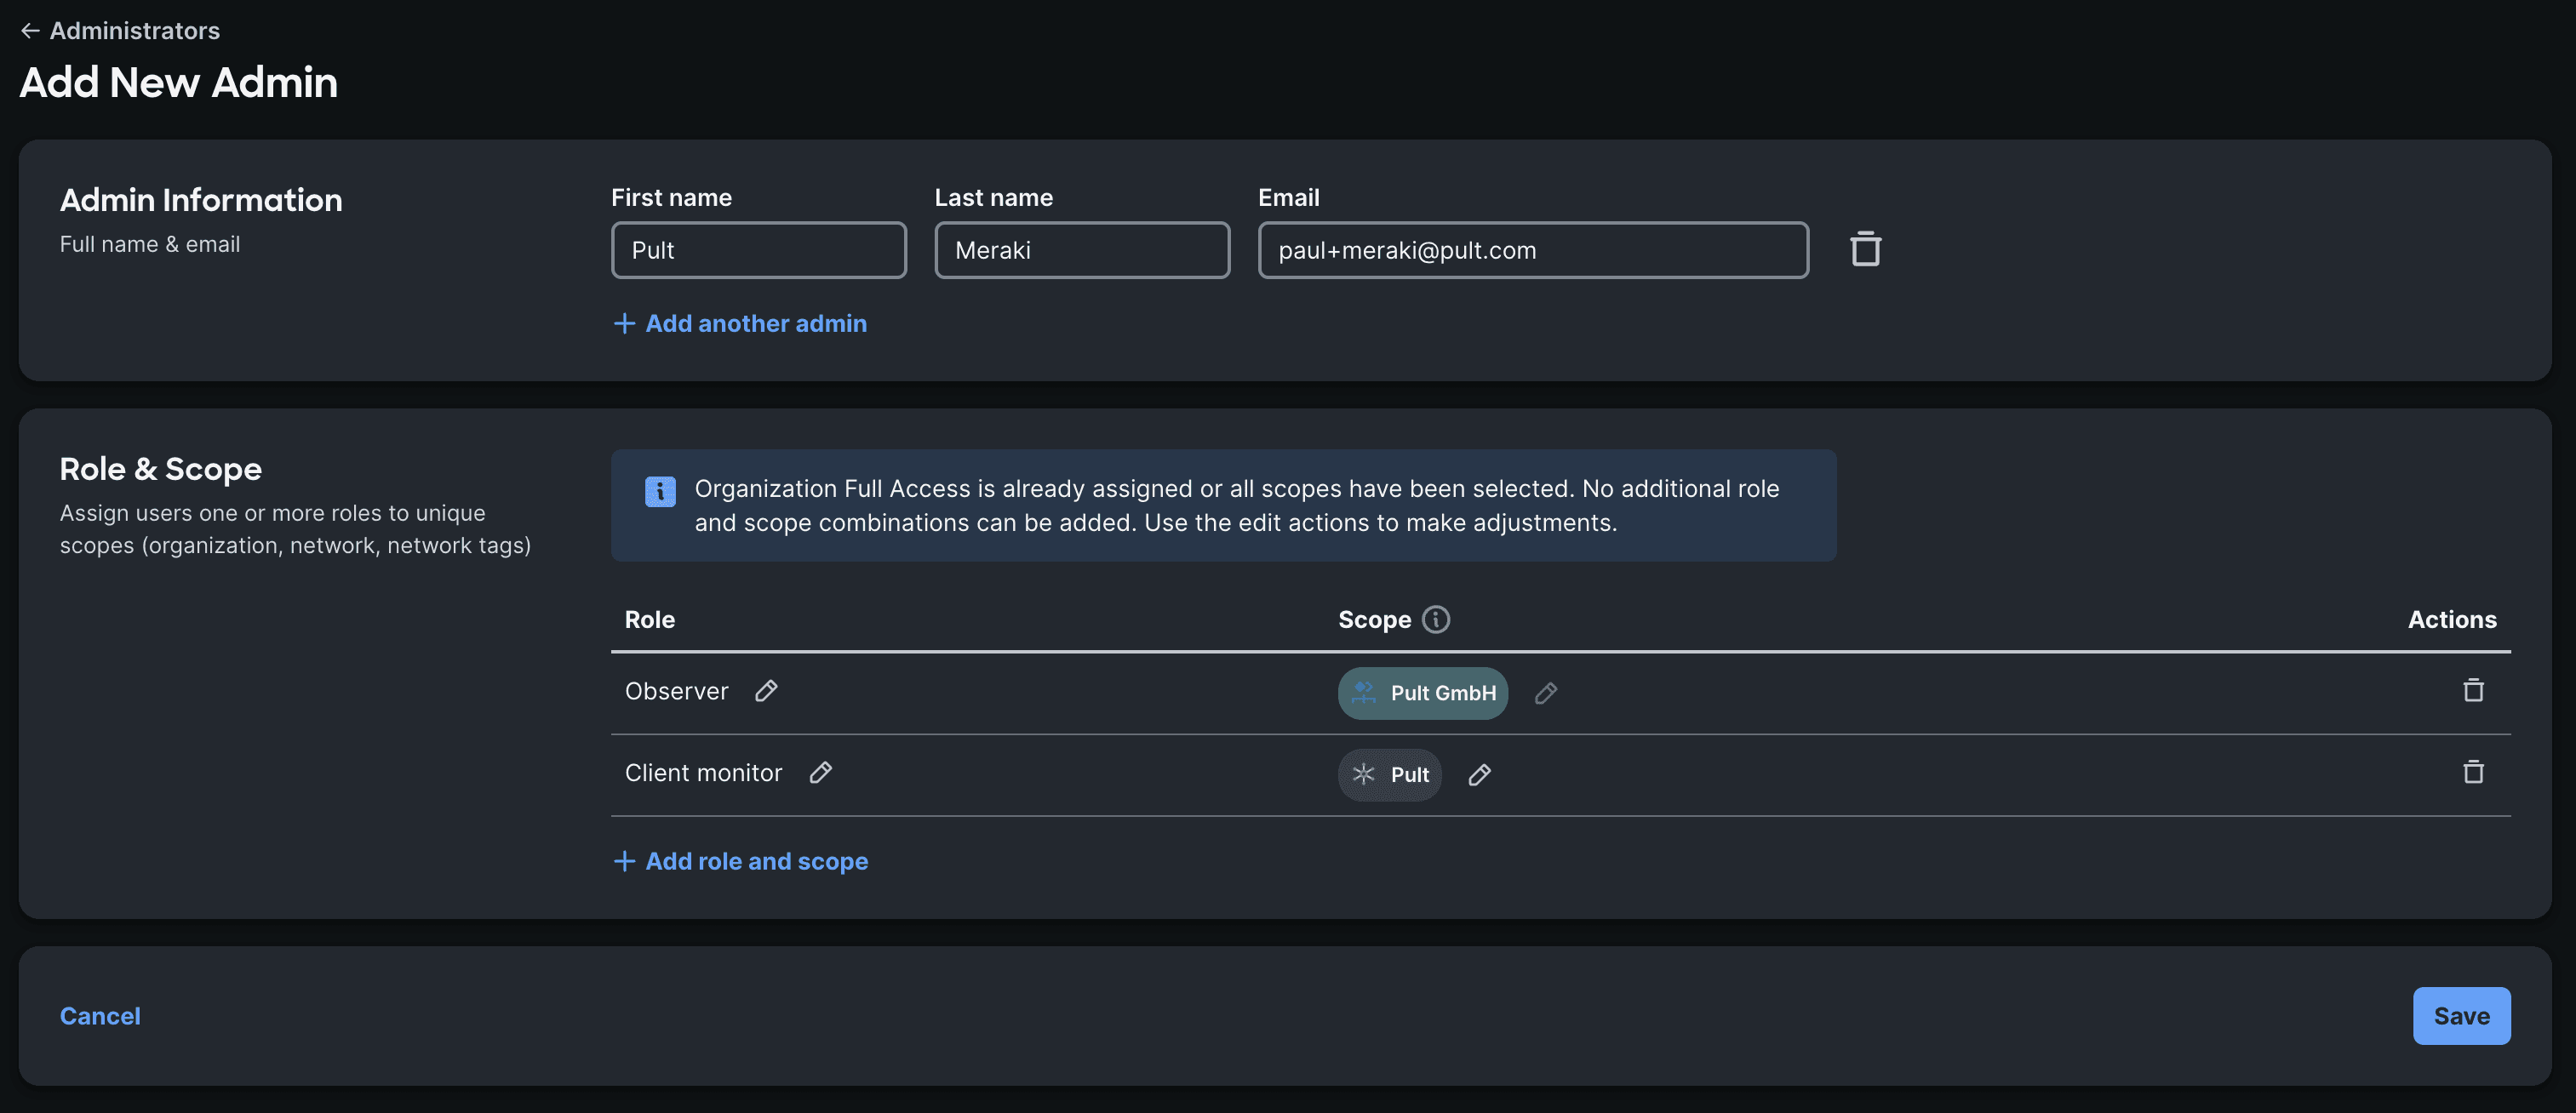
Task: Click the Observer role text
Action: coord(676,691)
